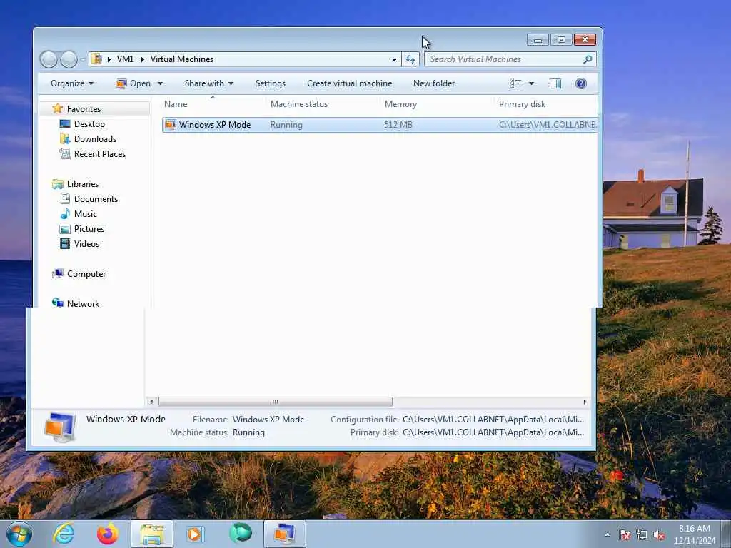Expand the VM1 breadcrumb arrow
The image size is (731, 548).
[142, 59]
